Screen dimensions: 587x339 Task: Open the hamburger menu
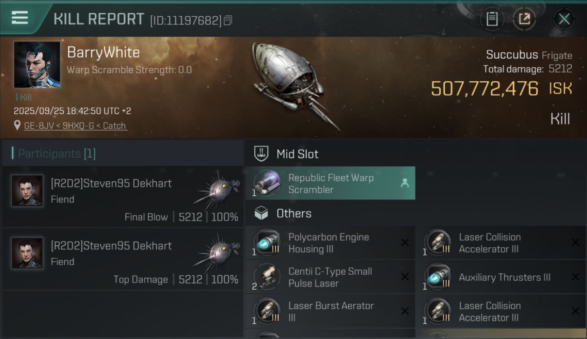pyautogui.click(x=20, y=18)
